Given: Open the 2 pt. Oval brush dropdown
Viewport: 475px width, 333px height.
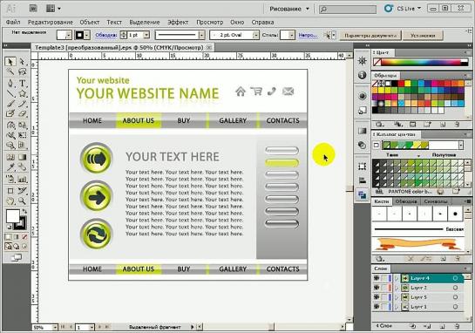Looking at the screenshot, I should coord(256,35).
